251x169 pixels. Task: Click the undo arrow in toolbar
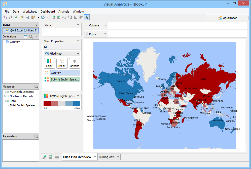5,17
